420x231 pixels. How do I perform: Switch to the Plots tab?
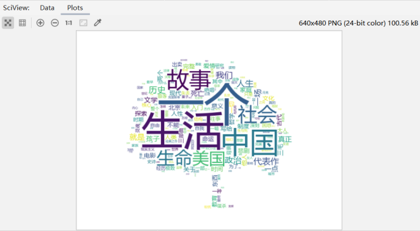tap(75, 8)
